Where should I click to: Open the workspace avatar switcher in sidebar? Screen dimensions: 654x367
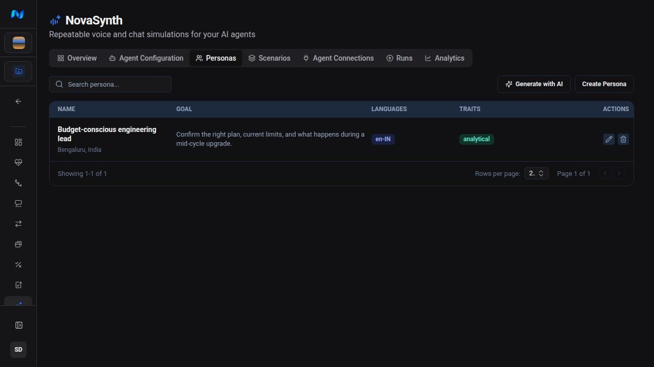(18, 43)
